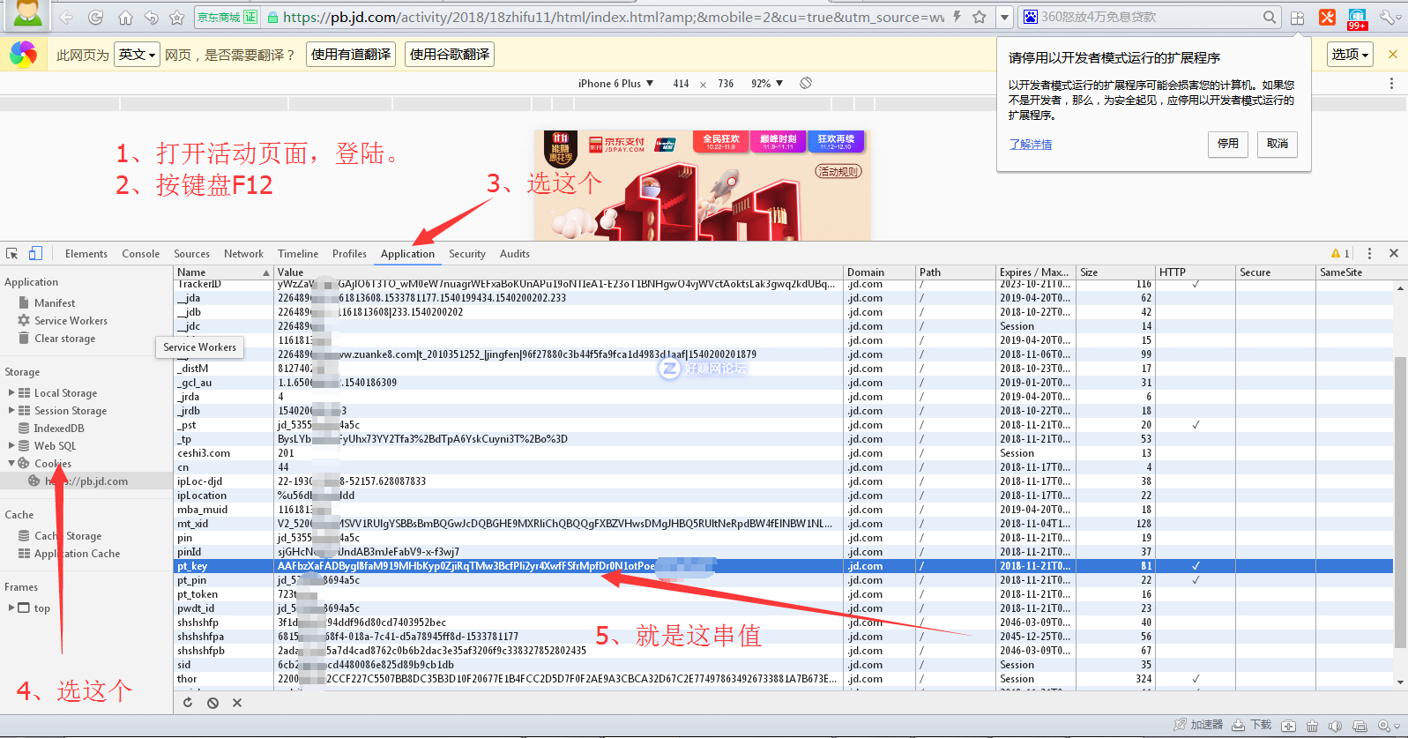Go to the browser home page icon
Image resolution: width=1408 pixels, height=738 pixels.
point(125,17)
